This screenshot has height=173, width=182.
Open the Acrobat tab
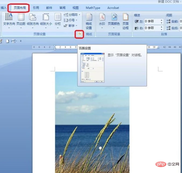point(113,8)
